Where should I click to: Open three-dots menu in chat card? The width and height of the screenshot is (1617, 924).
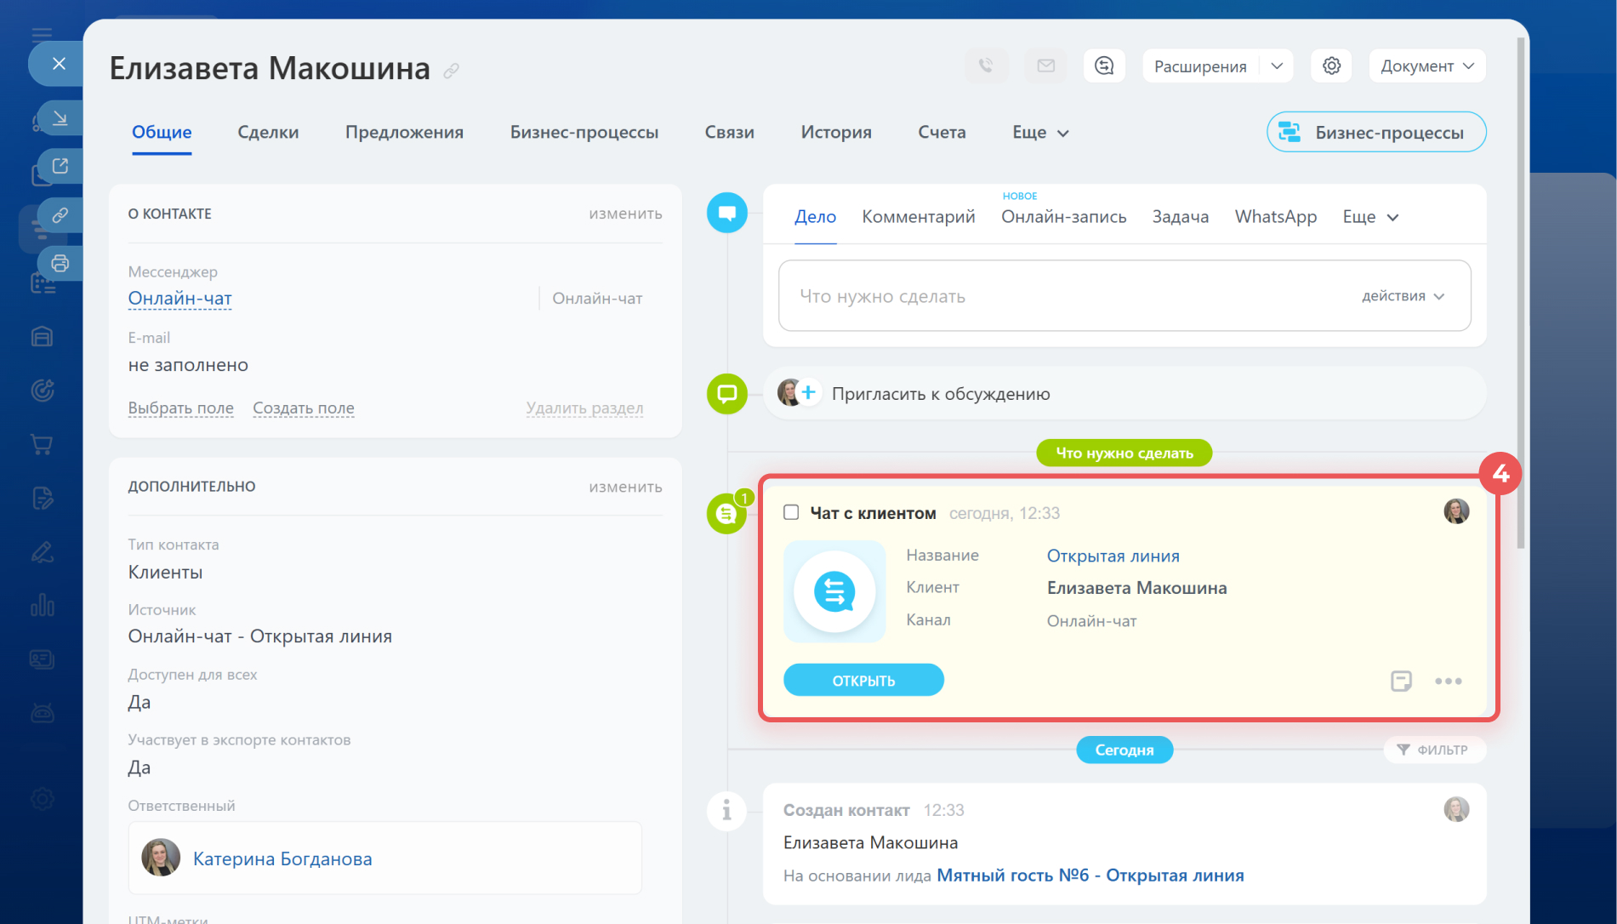(1448, 681)
